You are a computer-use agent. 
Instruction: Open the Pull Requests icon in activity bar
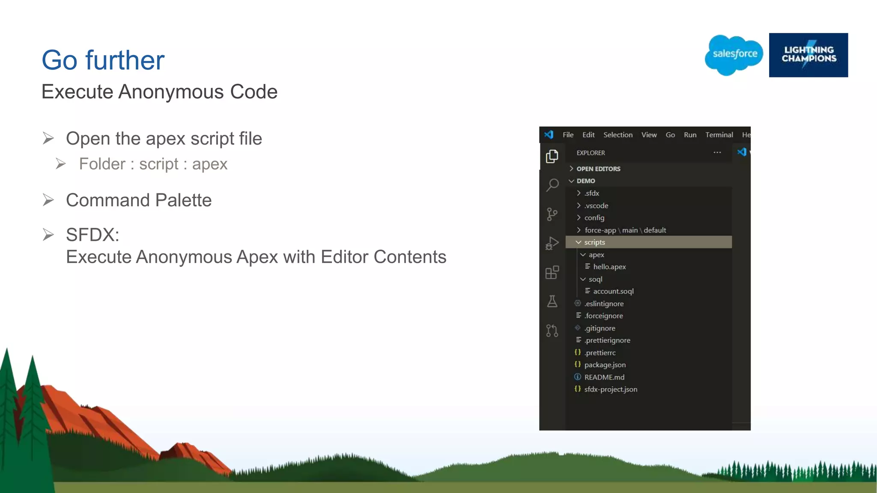552,330
